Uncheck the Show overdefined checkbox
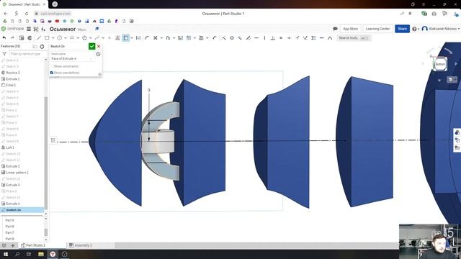 [x=52, y=73]
